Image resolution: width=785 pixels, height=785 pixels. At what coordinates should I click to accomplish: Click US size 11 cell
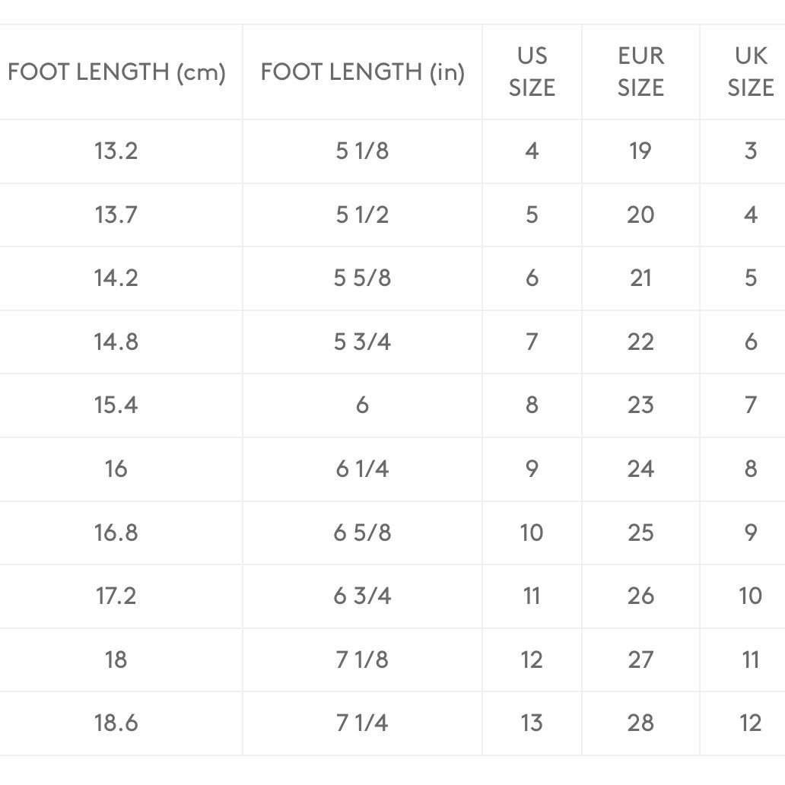click(532, 596)
